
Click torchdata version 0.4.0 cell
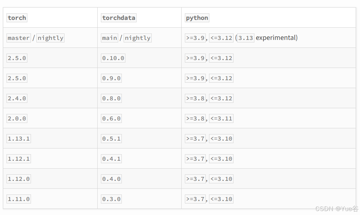point(111,179)
